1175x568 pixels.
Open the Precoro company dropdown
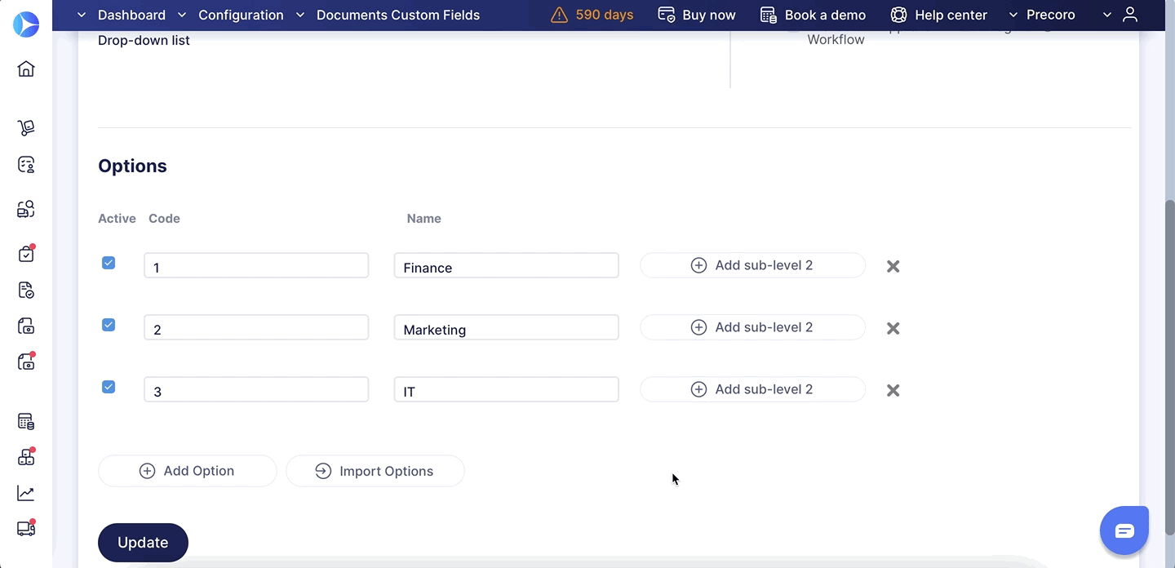[x=1042, y=15]
